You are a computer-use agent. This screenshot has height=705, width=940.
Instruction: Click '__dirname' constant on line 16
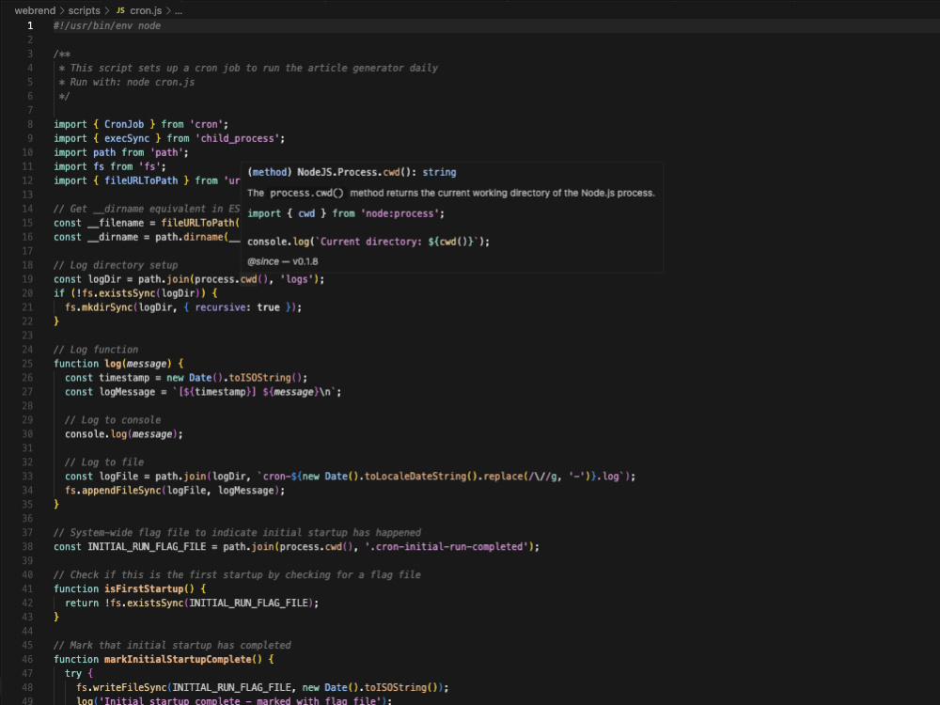[x=113, y=237]
